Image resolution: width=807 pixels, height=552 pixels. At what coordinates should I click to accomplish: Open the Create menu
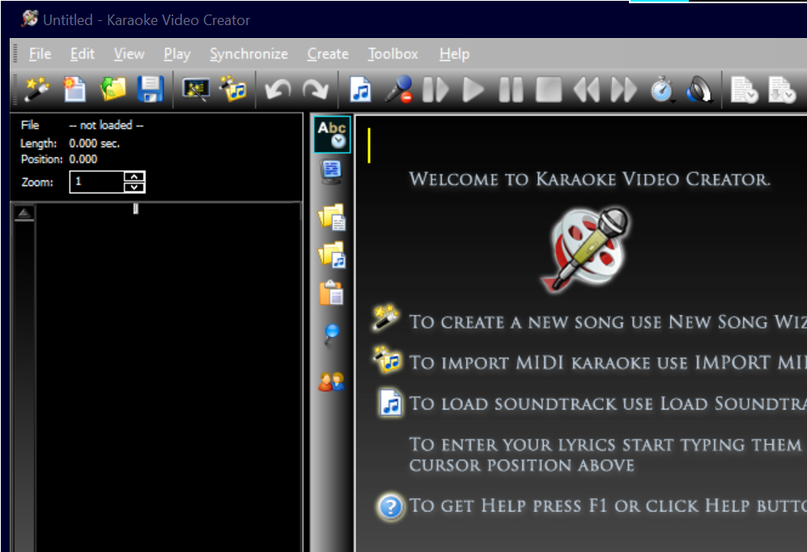tap(328, 54)
